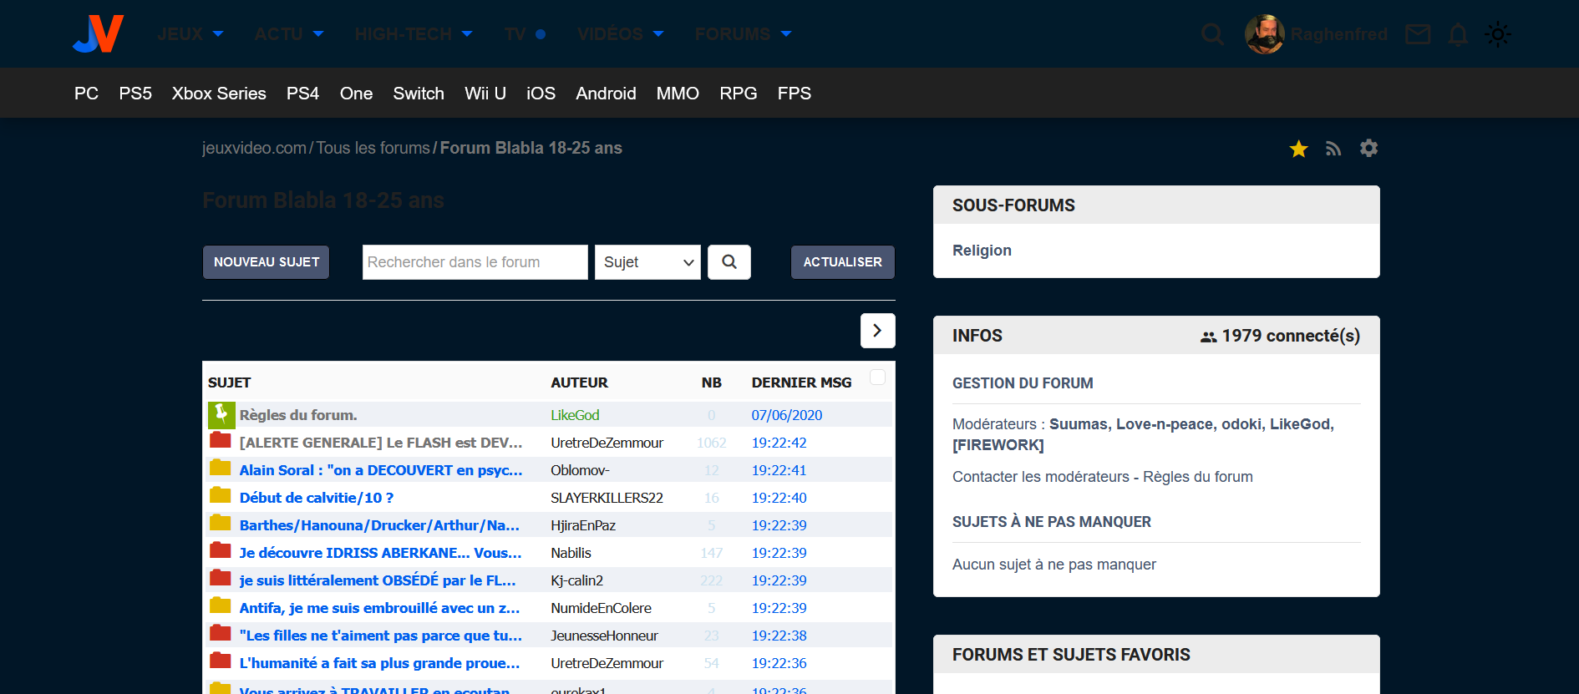Toggle light theme with sun icon
The width and height of the screenshot is (1579, 694).
coord(1497,34)
